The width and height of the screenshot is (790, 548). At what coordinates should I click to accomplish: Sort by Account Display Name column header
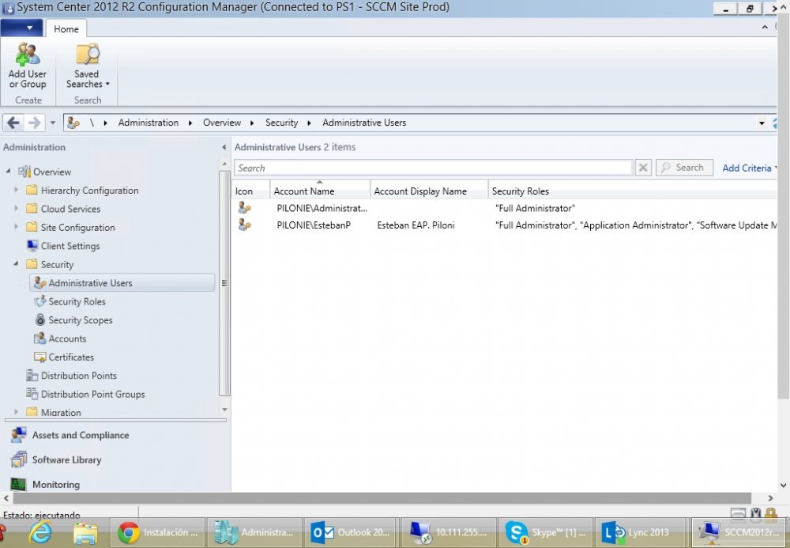[429, 191]
